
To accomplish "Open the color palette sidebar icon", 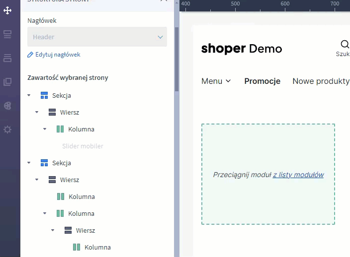I will 7,106.
